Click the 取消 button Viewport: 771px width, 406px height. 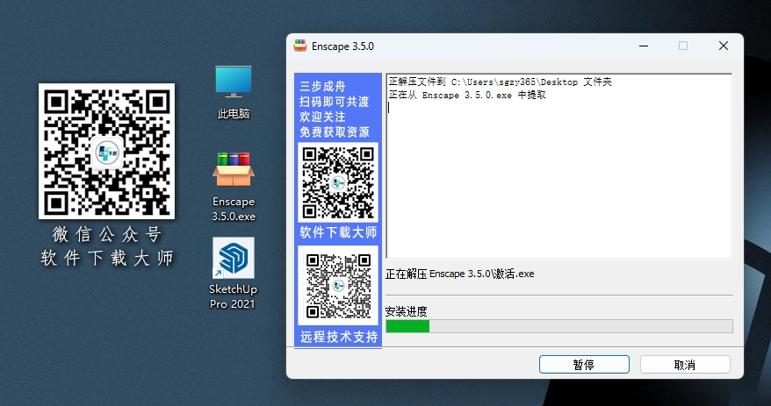[x=685, y=364]
